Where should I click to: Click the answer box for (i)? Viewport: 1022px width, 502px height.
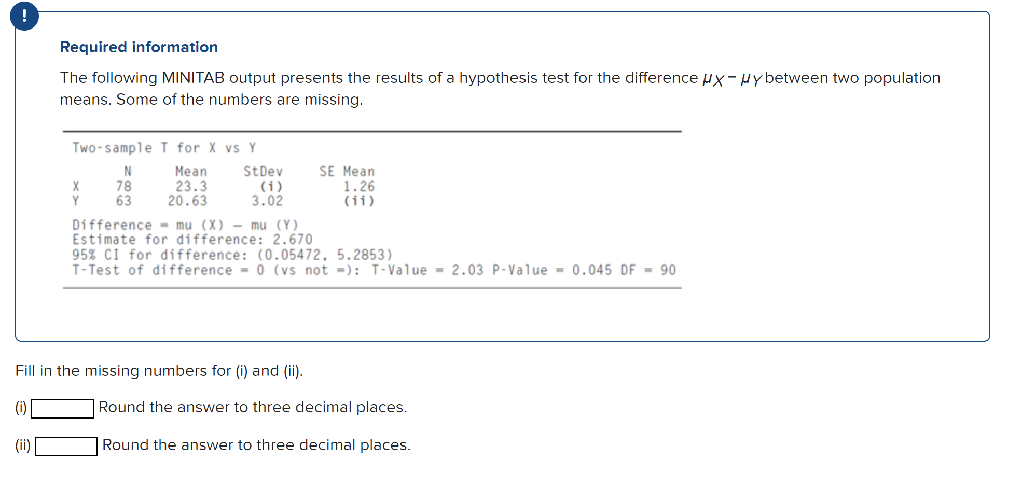pos(62,409)
